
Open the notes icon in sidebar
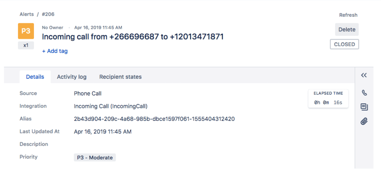coord(364,107)
